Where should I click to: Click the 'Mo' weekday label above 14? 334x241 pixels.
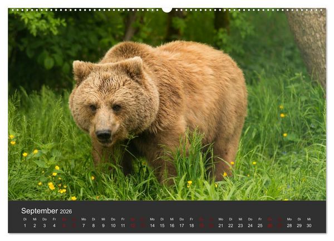[153, 219]
